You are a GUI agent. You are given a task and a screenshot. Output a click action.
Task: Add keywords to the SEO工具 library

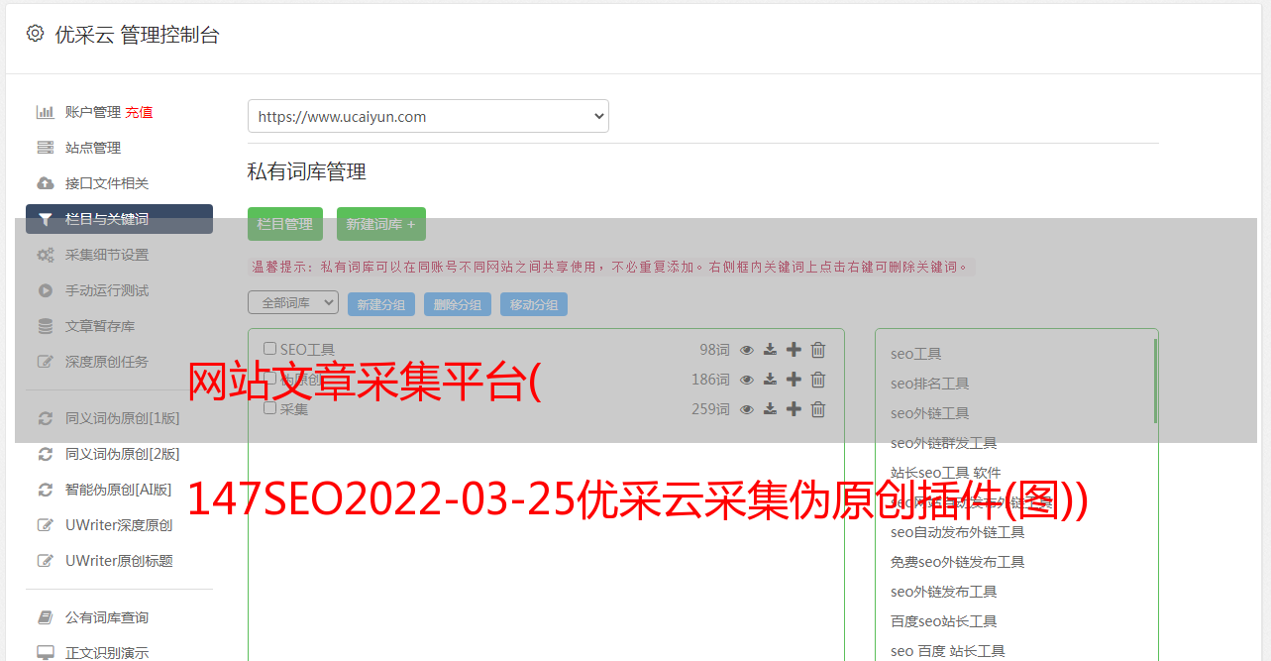794,350
